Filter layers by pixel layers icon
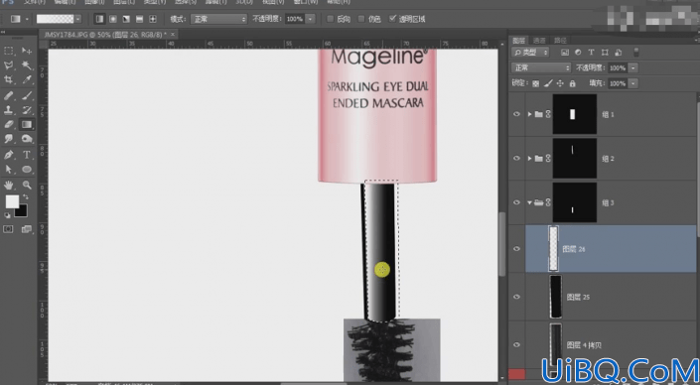Viewport: 700px width, 385px height. (x=565, y=53)
